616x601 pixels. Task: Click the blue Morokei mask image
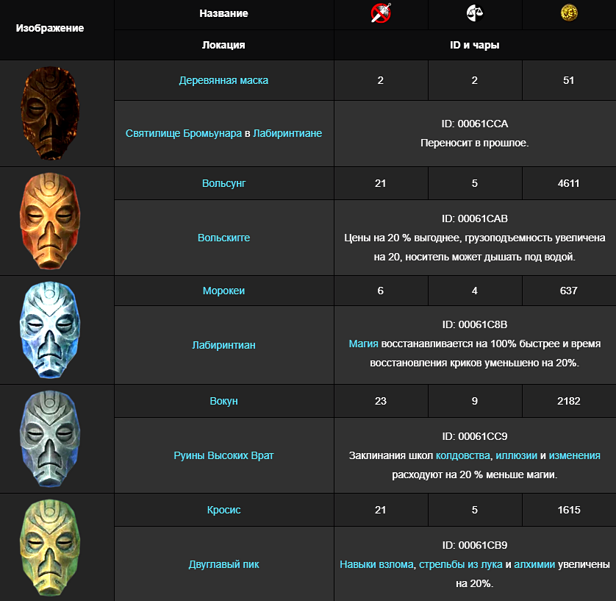(x=50, y=330)
